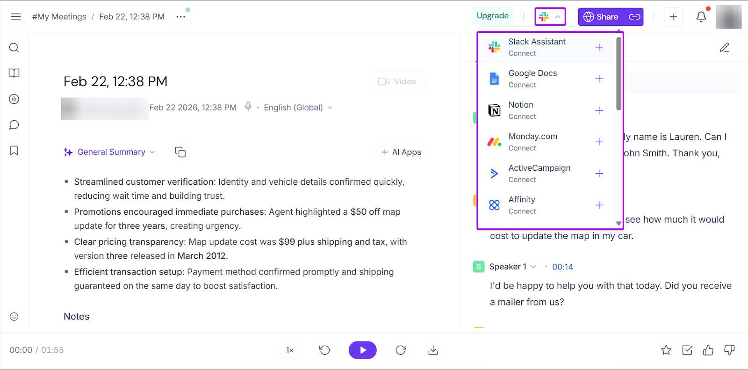Click the checkbox task icon in footer
The height and width of the screenshot is (370, 748).
pyautogui.click(x=687, y=350)
